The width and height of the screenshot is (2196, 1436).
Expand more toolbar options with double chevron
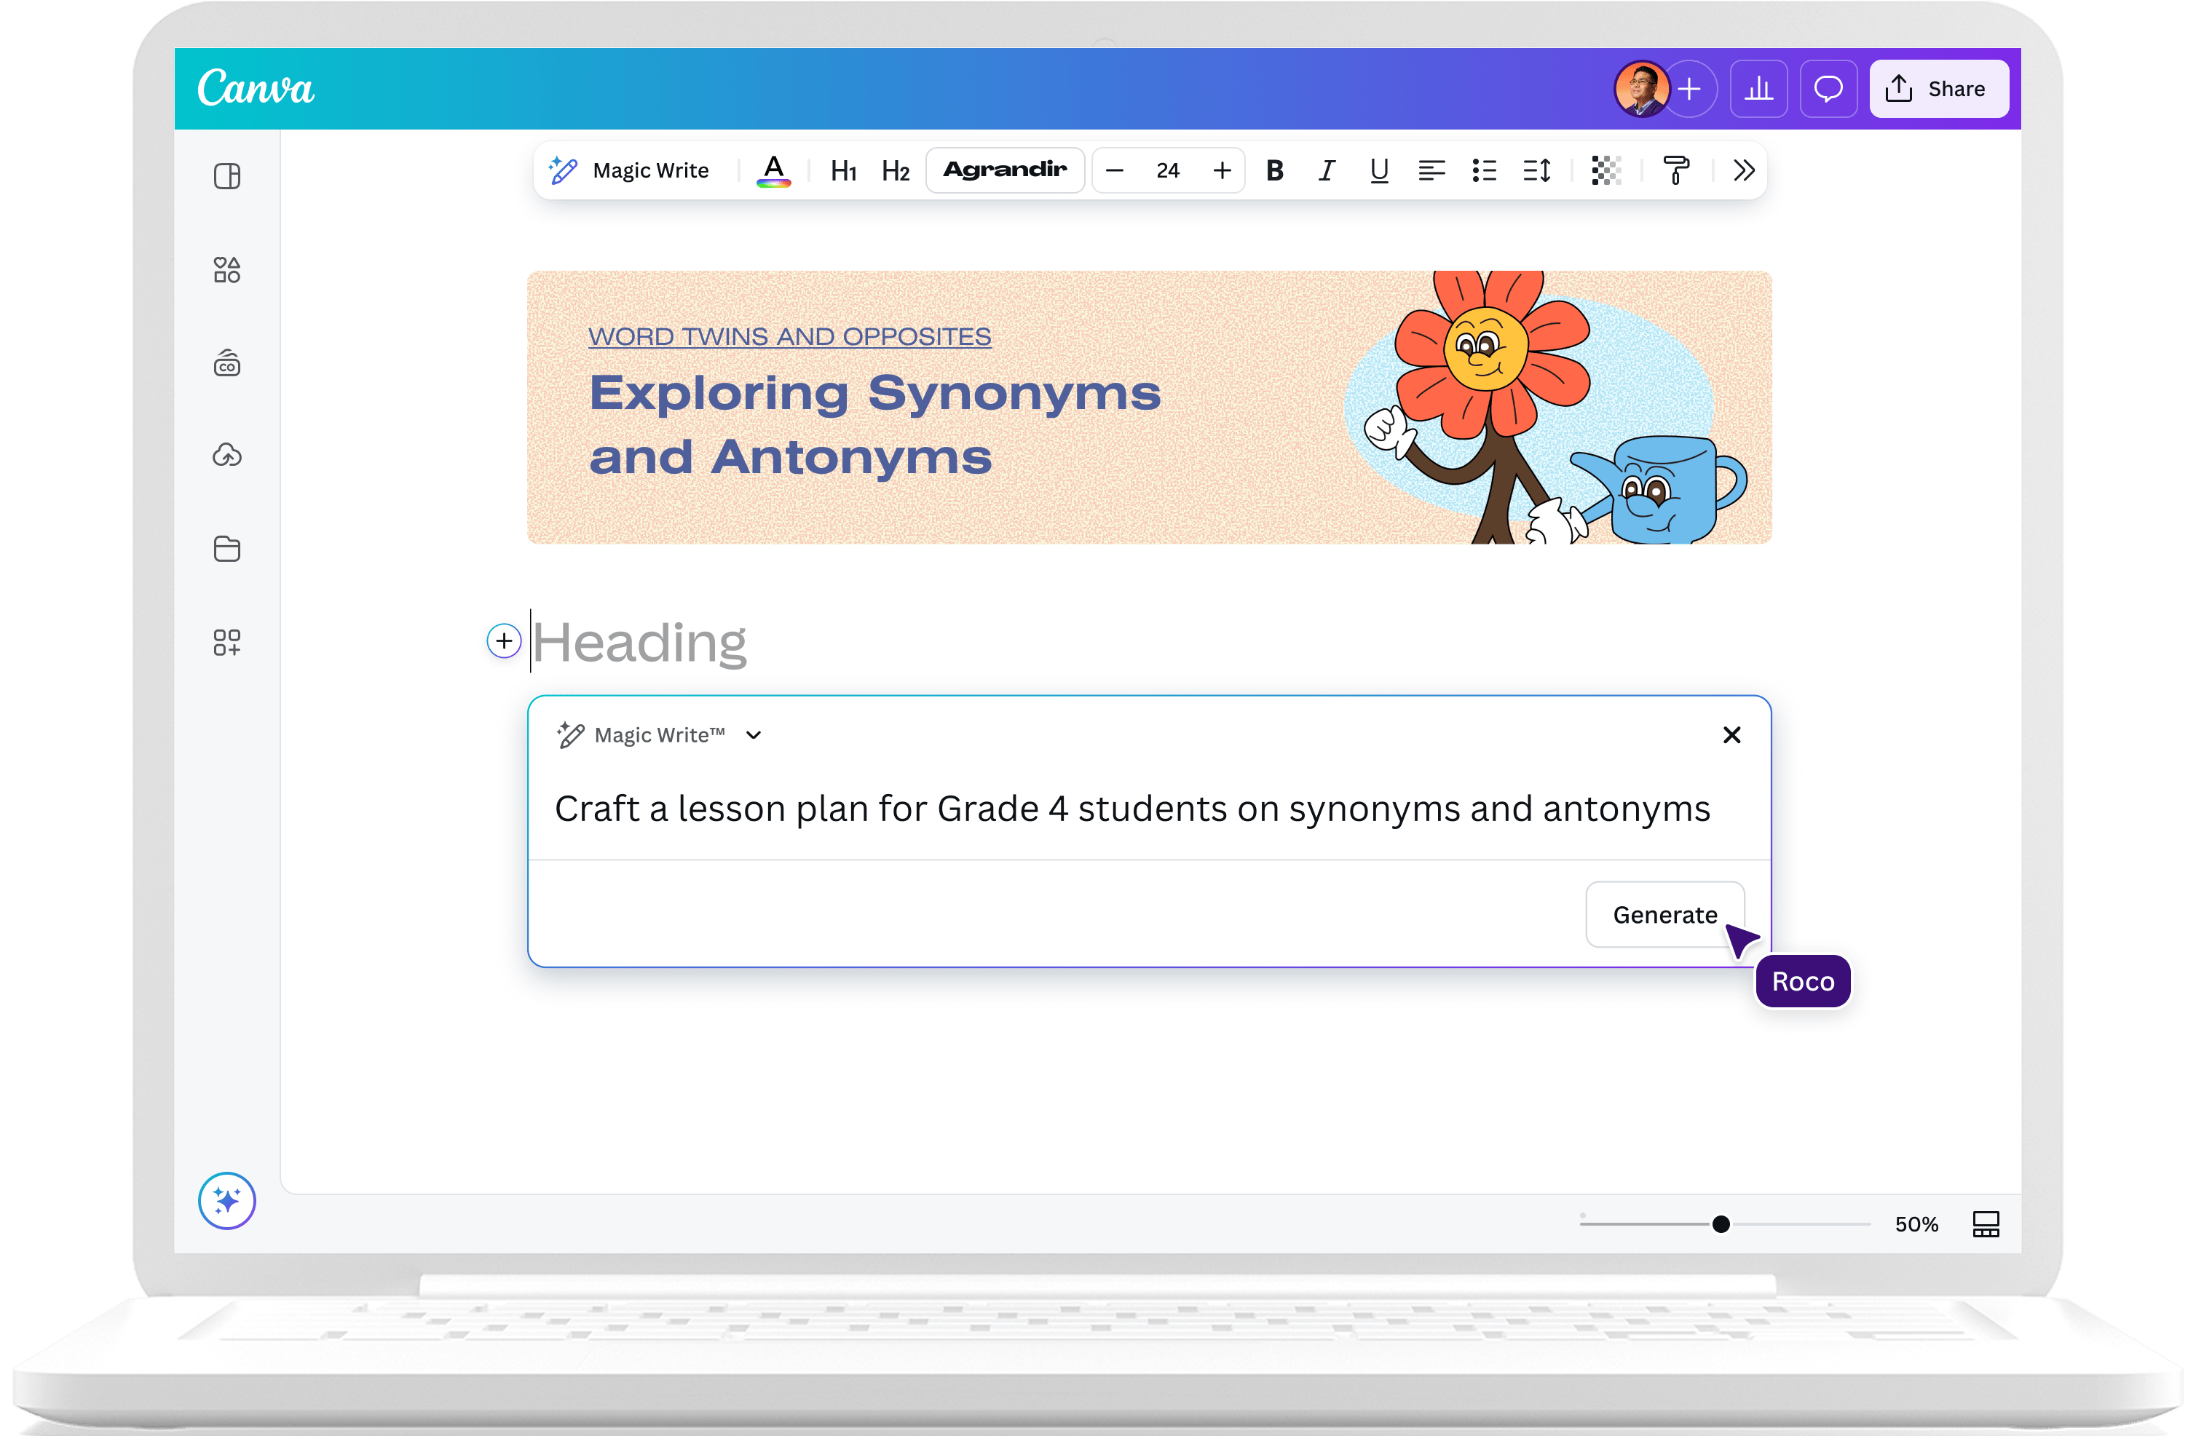pos(1742,170)
